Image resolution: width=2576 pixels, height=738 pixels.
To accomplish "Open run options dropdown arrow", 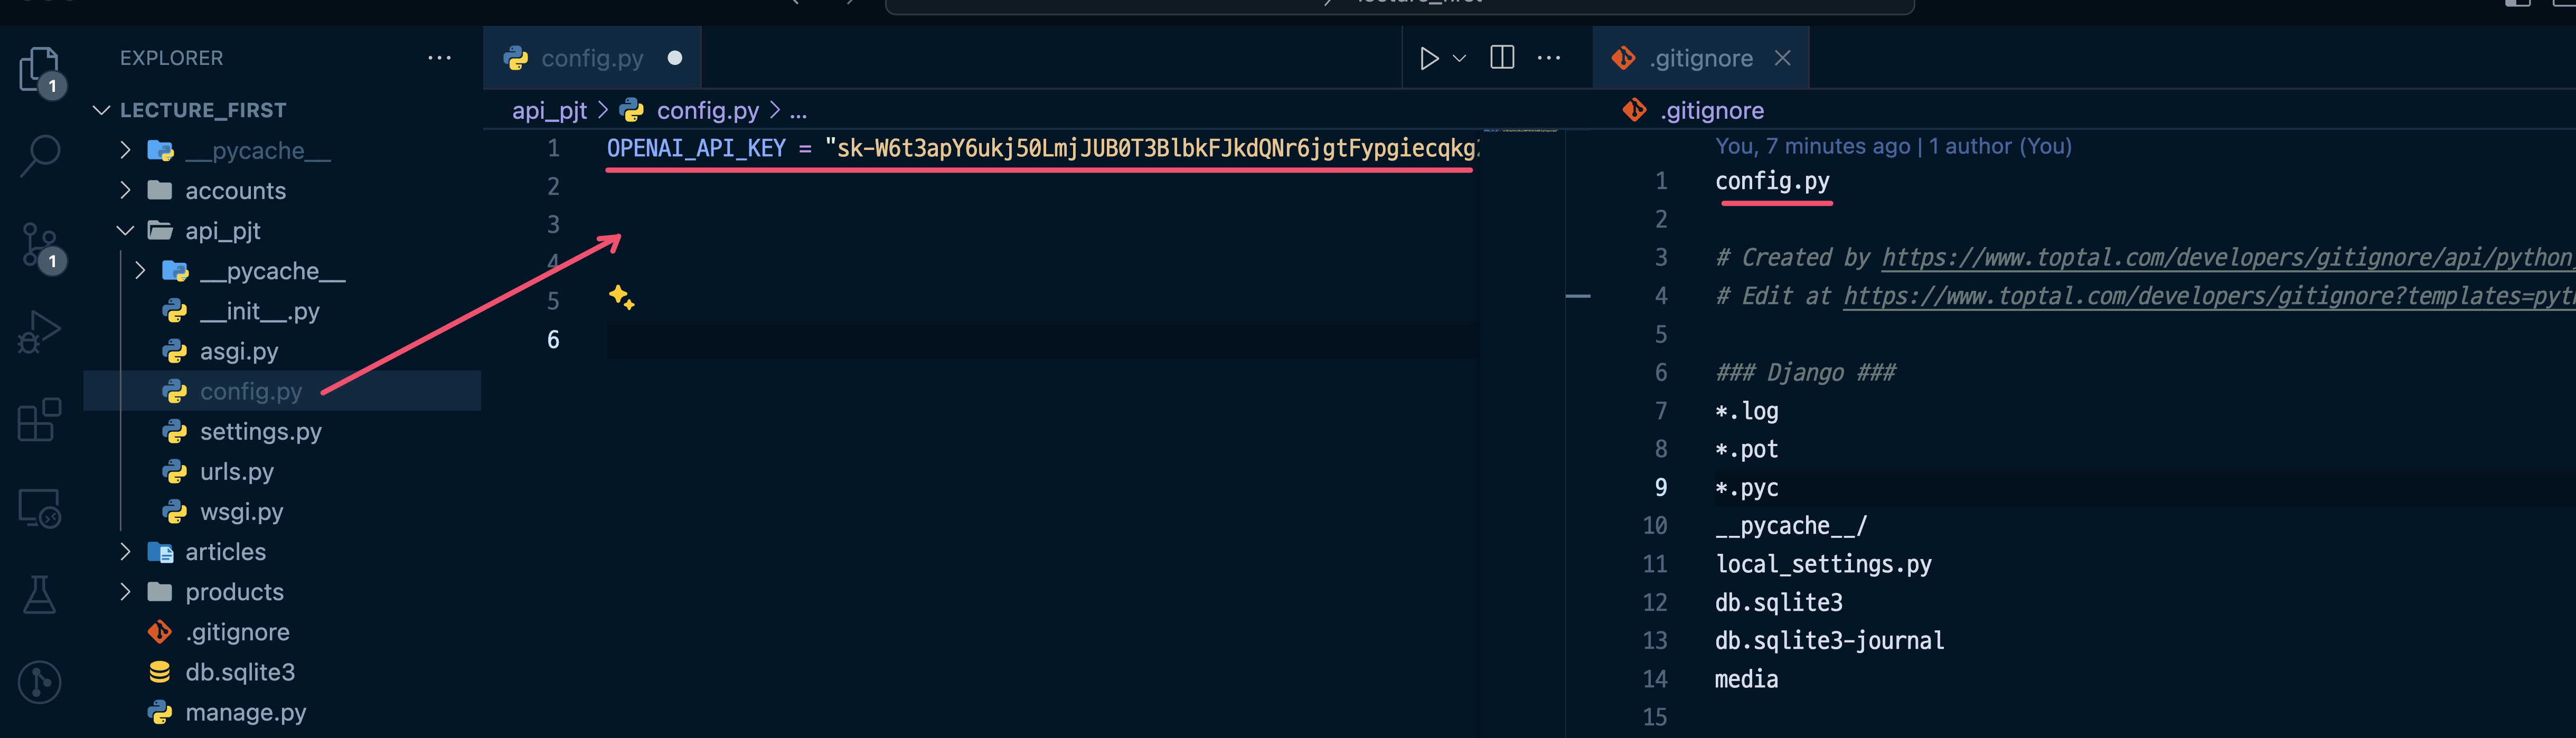I will pos(1459,58).
